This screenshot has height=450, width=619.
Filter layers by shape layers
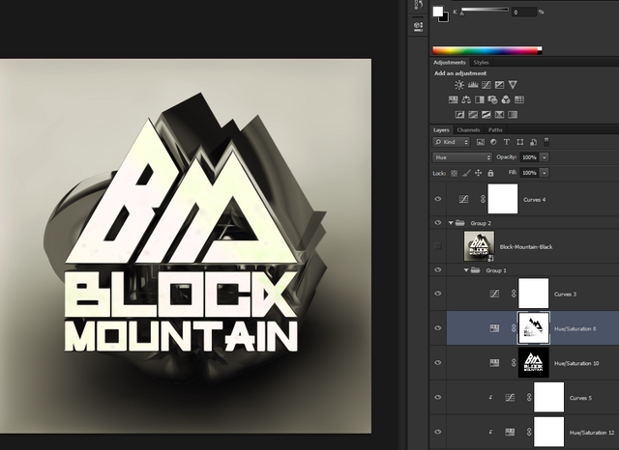(520, 142)
